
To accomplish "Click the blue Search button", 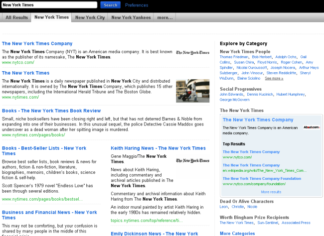I will [110, 5].
